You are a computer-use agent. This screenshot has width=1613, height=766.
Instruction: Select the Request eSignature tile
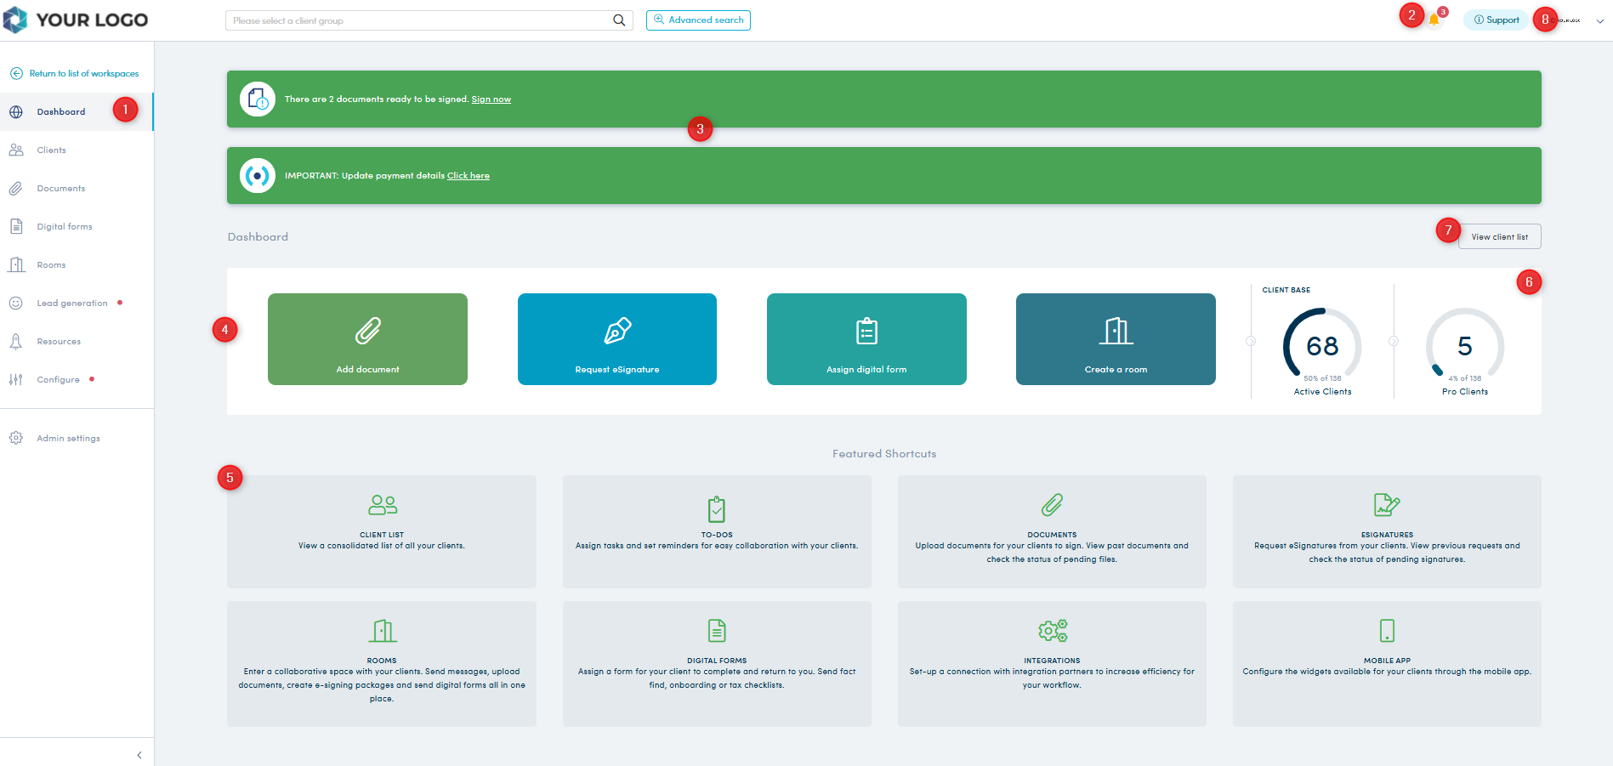tap(616, 339)
